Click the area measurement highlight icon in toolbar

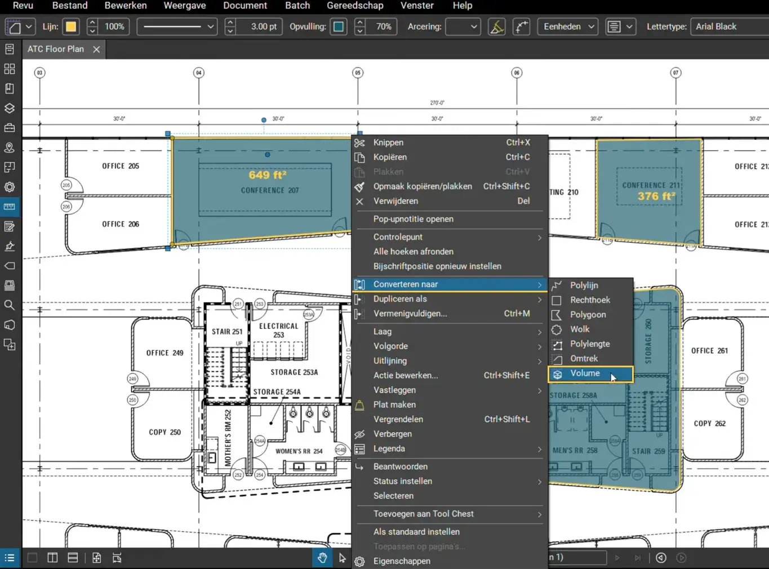(496, 26)
